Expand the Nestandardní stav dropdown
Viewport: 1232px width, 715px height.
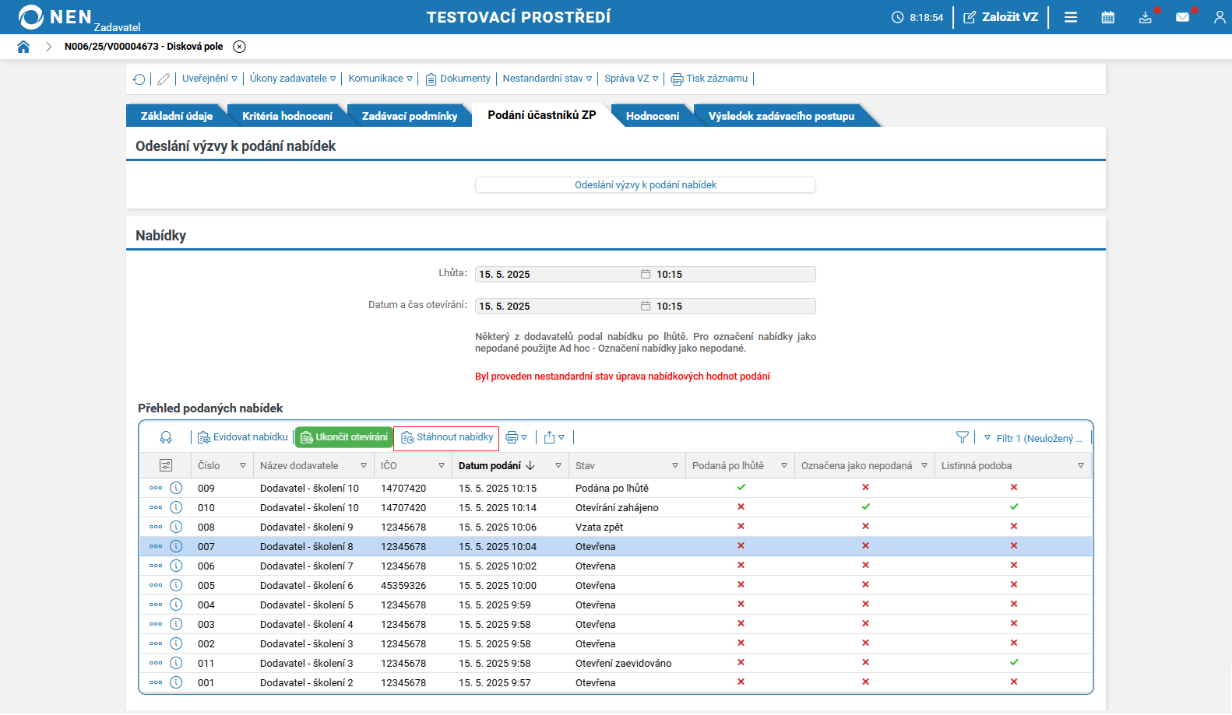[x=547, y=79]
